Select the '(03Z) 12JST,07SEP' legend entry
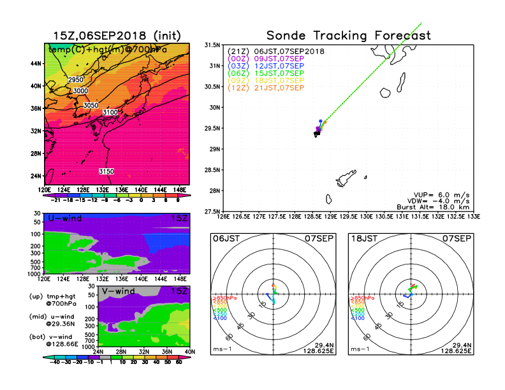 coord(266,66)
